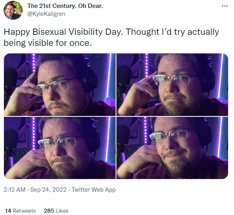Open the bottom-right smiling photo

click(172, 148)
